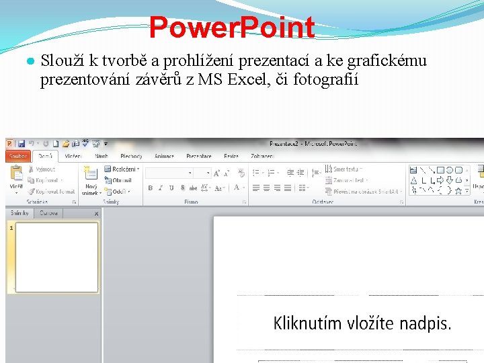This screenshot has height=363, width=484.
Task: Expand the Nový snímek dropdown arrow
Action: coord(100,193)
